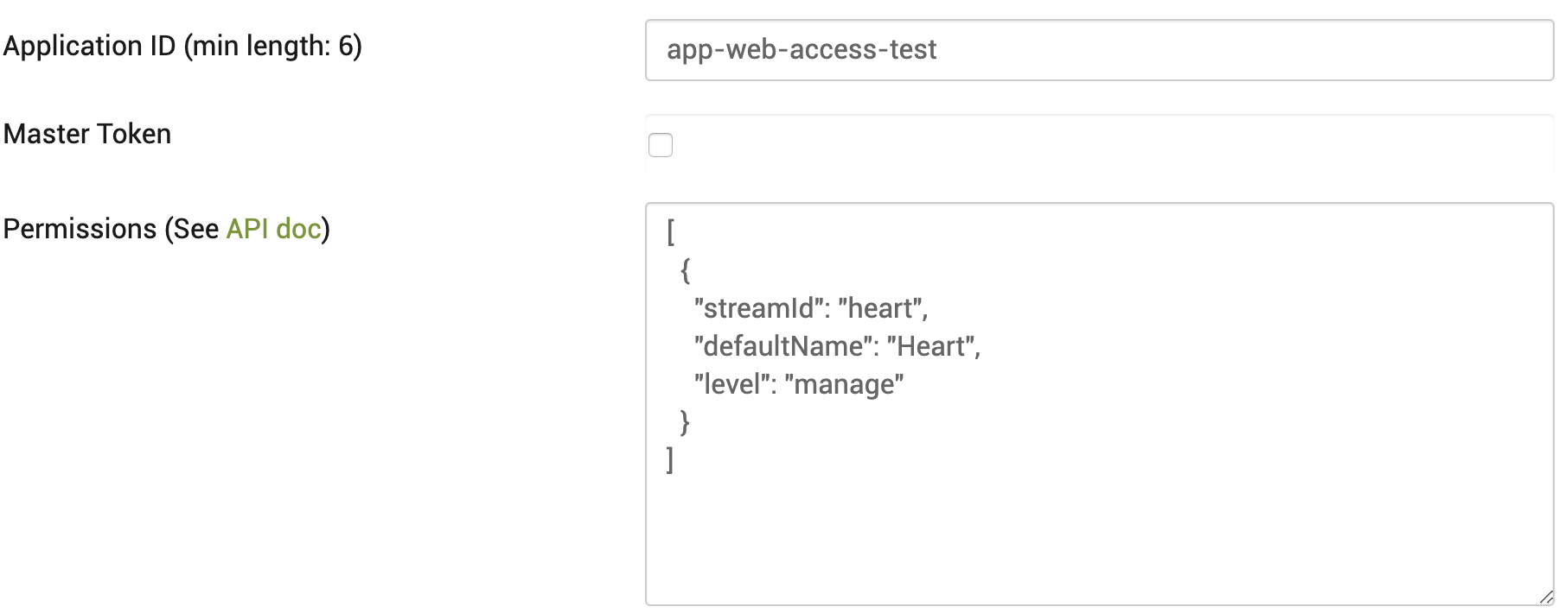1565x613 pixels.
Task: Place cursor on the "defaultName" line
Action: [x=837, y=346]
